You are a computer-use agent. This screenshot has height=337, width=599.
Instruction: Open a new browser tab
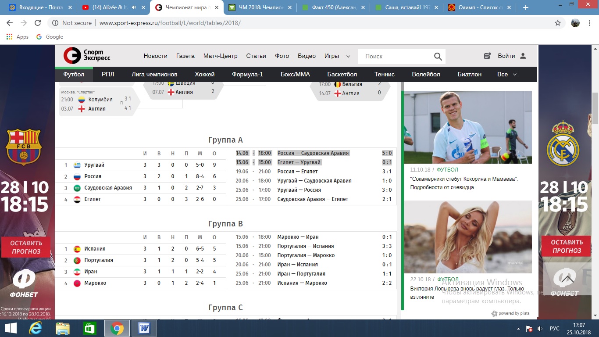coord(526,7)
